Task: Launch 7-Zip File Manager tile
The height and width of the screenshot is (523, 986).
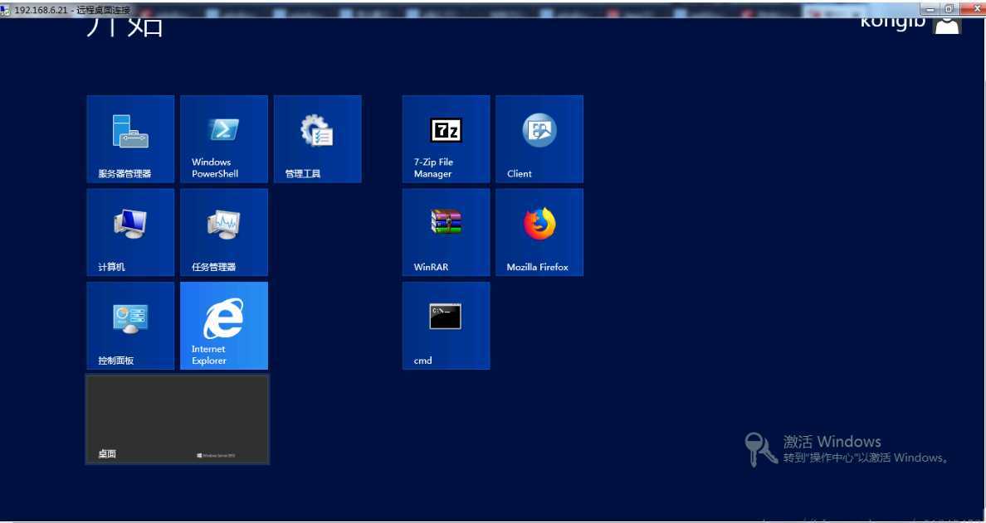Action: tap(446, 138)
